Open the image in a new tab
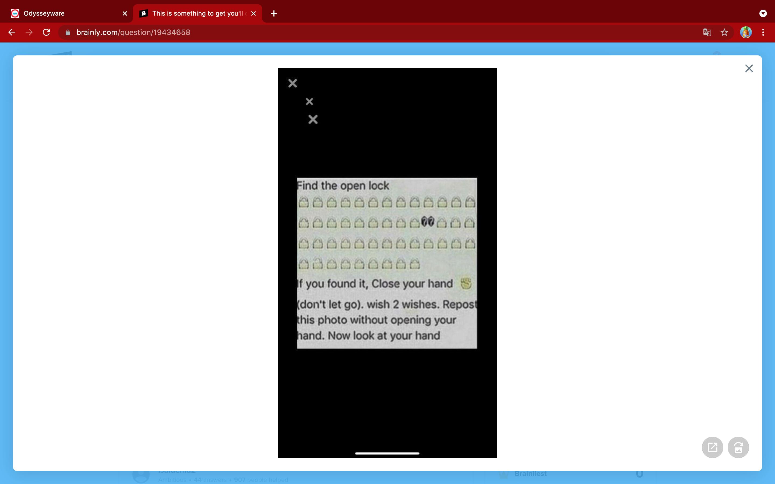Viewport: 775px width, 484px height. pyautogui.click(x=712, y=447)
